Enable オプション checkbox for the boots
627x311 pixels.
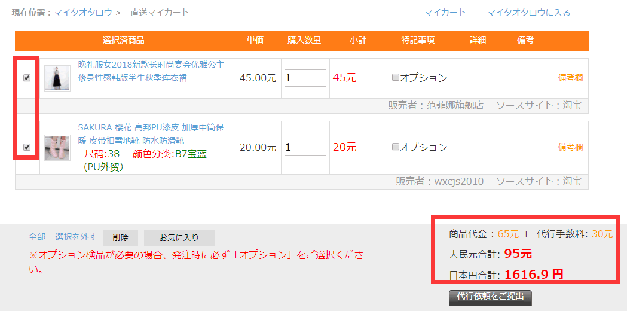pos(396,147)
